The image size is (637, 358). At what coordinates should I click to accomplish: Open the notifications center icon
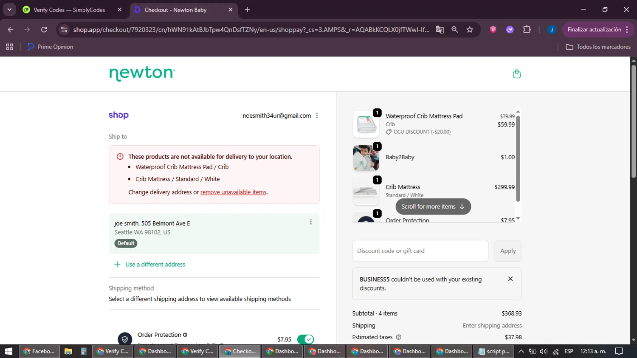pyautogui.click(x=619, y=351)
